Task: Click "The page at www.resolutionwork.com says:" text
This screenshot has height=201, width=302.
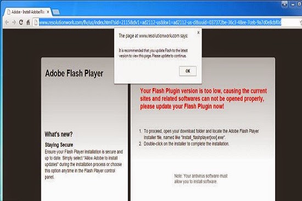Action: [x=153, y=36]
